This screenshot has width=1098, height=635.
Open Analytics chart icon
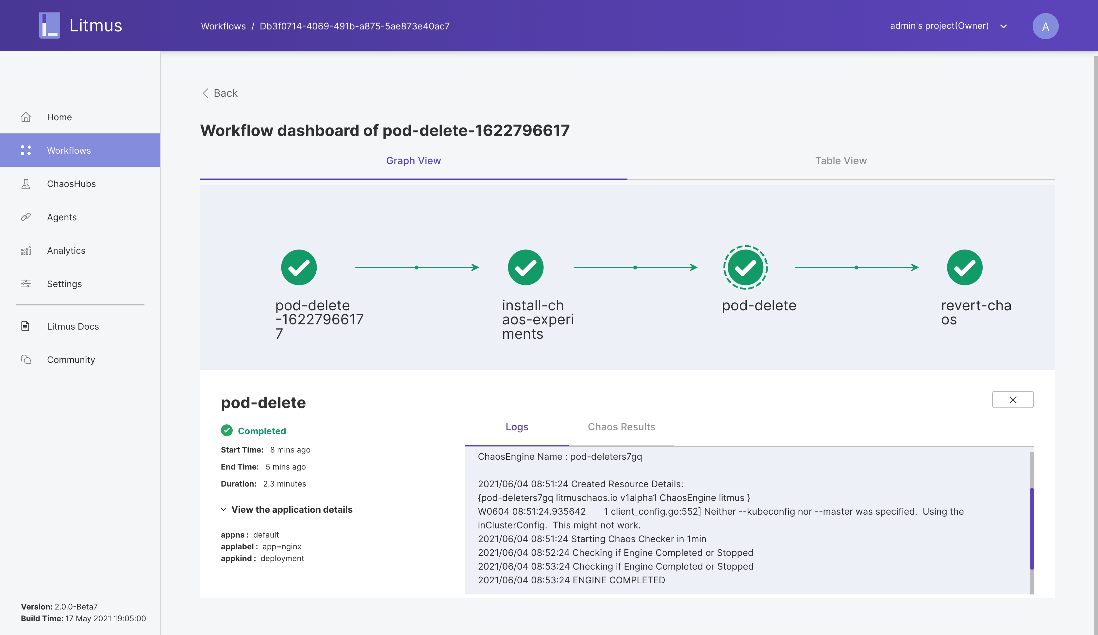(26, 250)
